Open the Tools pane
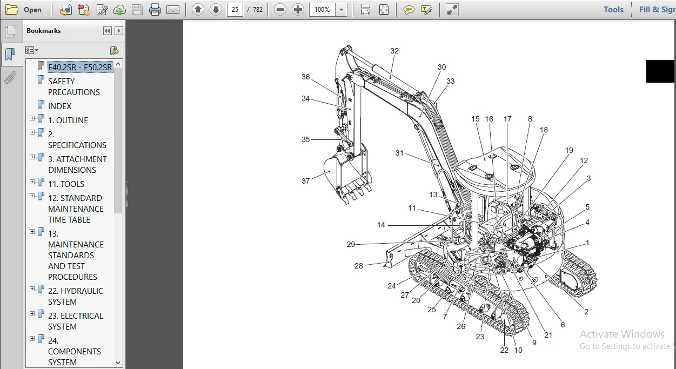 click(x=613, y=10)
